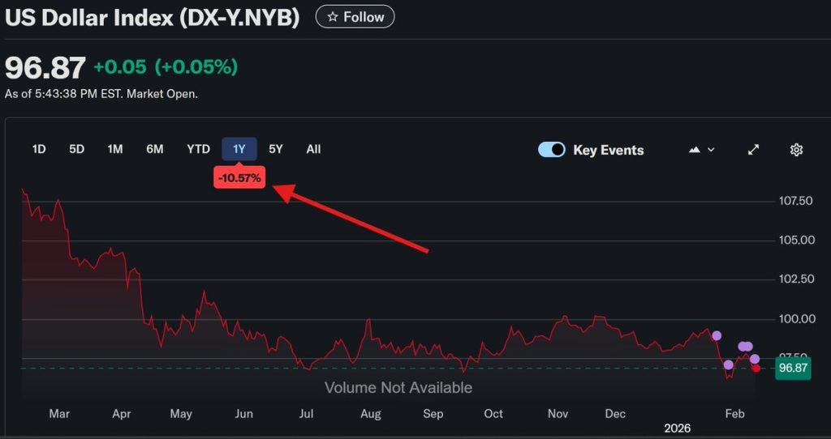
Task: Click the mountain chart type icon
Action: click(695, 150)
